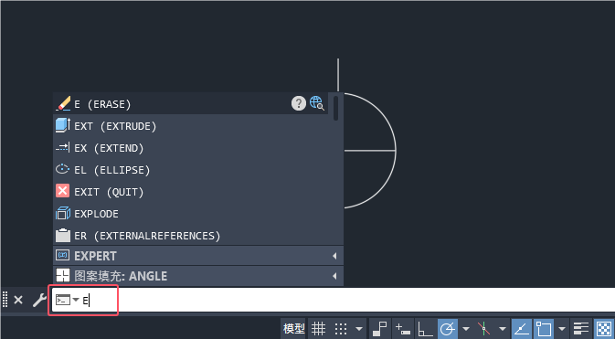Select EXT (EXTRUDE) suggestion
The height and width of the screenshot is (339, 615).
[191, 126]
